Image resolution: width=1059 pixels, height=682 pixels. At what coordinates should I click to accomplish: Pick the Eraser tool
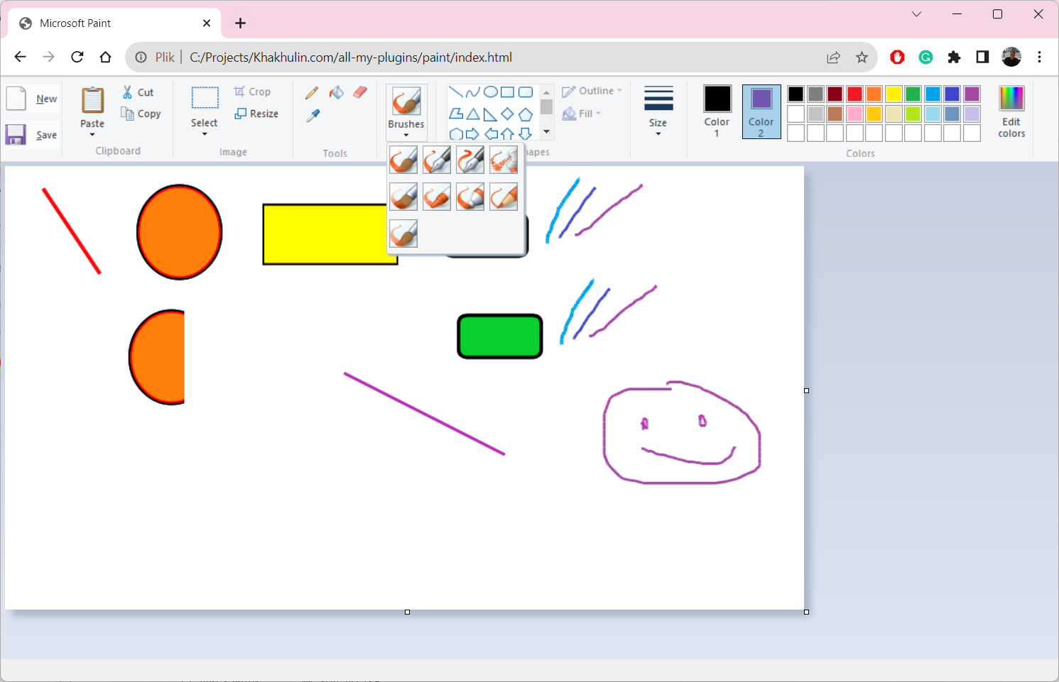(359, 92)
